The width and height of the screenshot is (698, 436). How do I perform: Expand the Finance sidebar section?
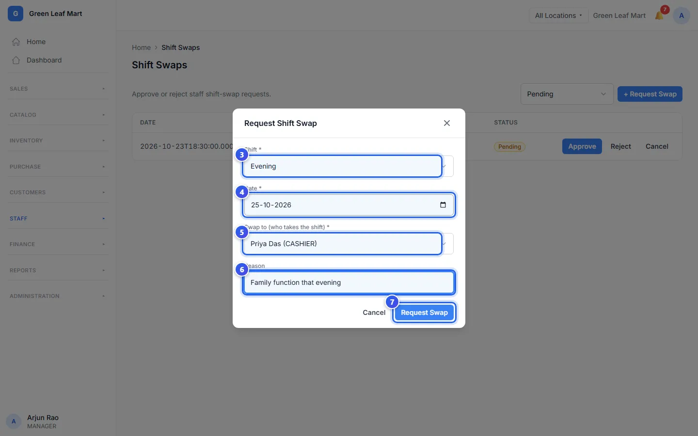click(58, 244)
